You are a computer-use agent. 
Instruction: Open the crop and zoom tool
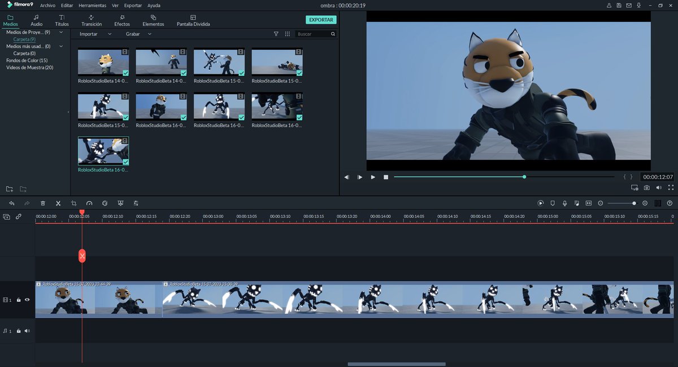point(73,203)
